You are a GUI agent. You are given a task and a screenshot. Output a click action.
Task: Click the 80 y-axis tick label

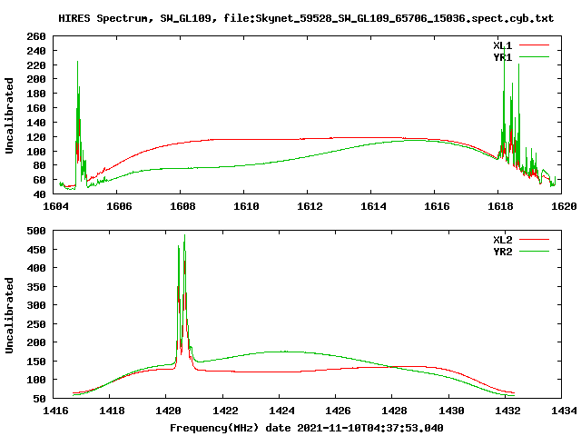coord(39,165)
